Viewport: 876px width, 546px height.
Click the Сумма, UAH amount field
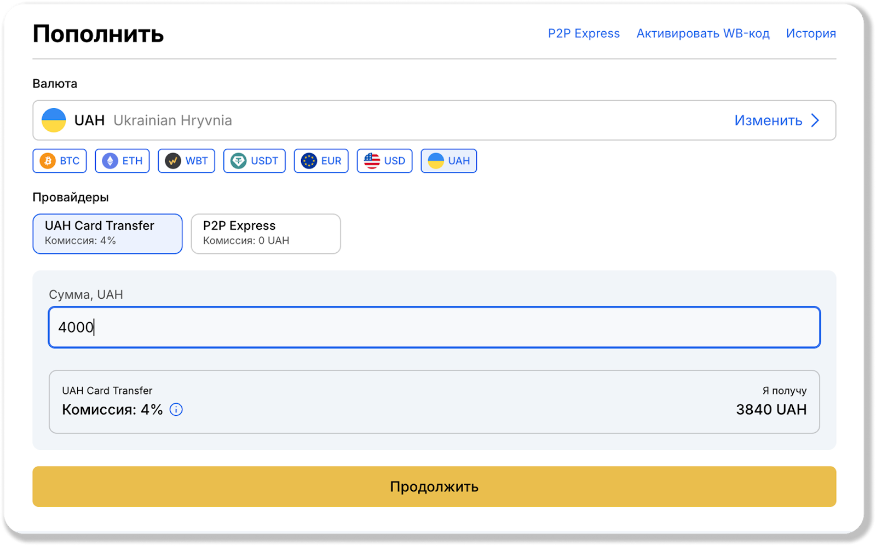(x=434, y=327)
